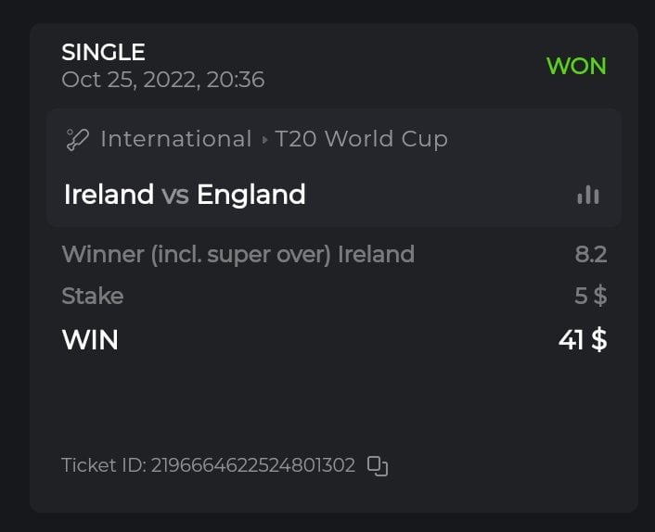Click the 5 $ stake amount
Screen dimensions: 655x532
point(590,297)
